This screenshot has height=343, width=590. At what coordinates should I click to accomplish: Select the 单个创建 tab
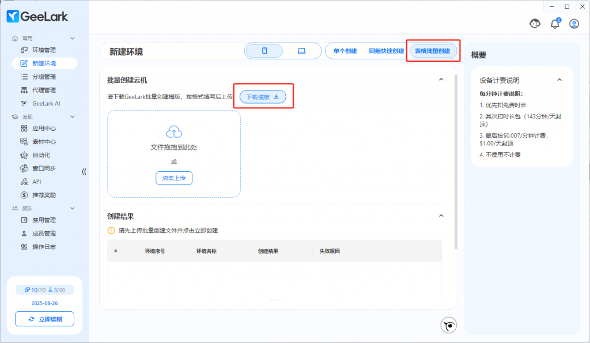[345, 51]
